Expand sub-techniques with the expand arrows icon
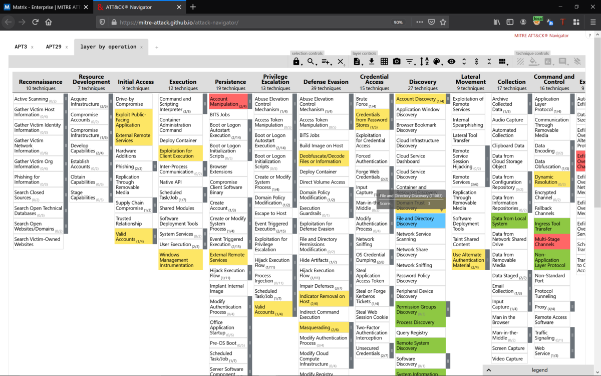The width and height of the screenshot is (601, 376). click(464, 62)
